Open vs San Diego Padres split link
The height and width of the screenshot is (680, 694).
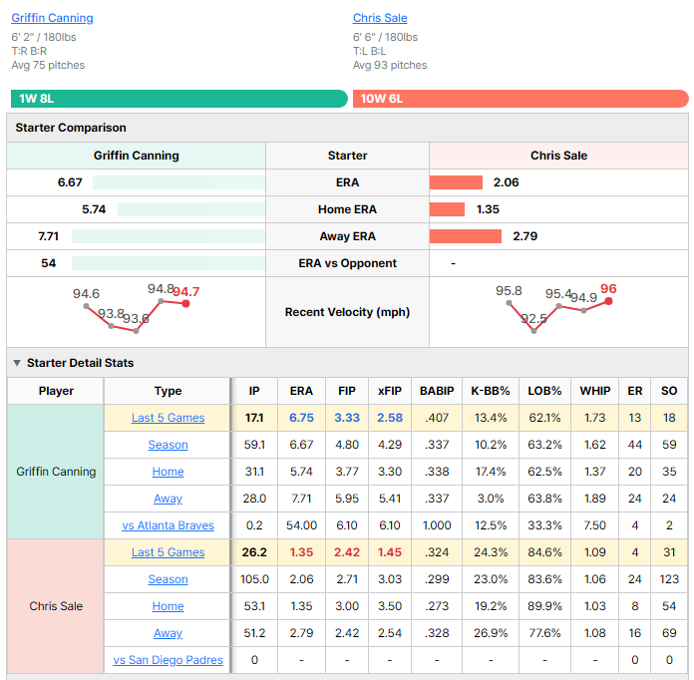tap(168, 660)
